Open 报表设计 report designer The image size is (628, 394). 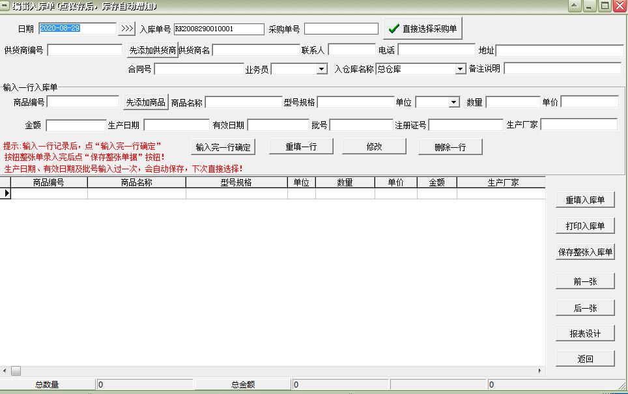click(585, 333)
